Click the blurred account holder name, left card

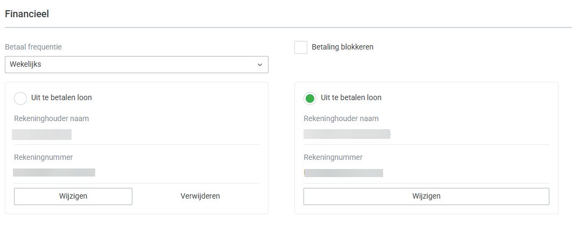click(42, 135)
